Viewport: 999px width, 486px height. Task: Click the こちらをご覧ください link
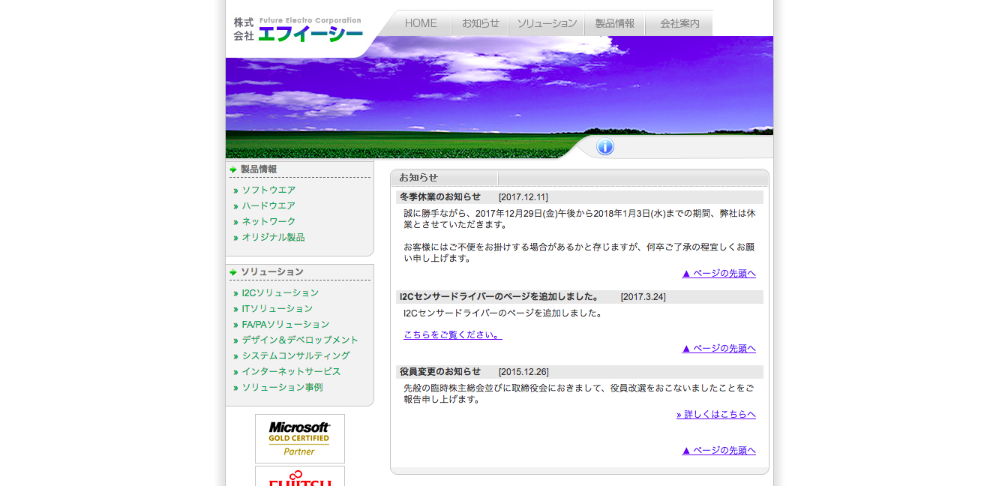coord(452,335)
